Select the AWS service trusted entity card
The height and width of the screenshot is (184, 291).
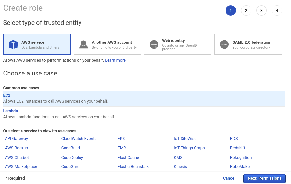[x=37, y=44]
